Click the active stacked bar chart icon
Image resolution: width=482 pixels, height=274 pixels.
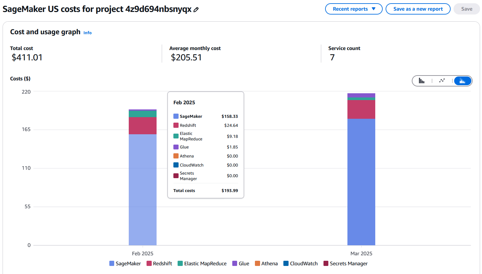(x=462, y=81)
